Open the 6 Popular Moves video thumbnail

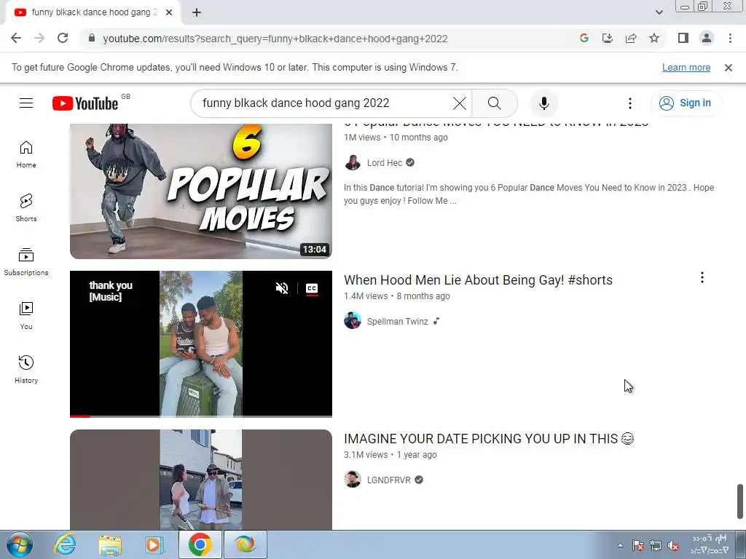click(x=201, y=191)
